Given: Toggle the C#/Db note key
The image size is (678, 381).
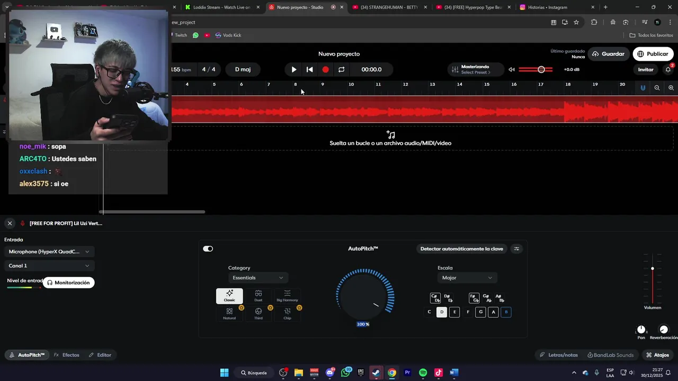Looking at the screenshot, I should click(435, 298).
